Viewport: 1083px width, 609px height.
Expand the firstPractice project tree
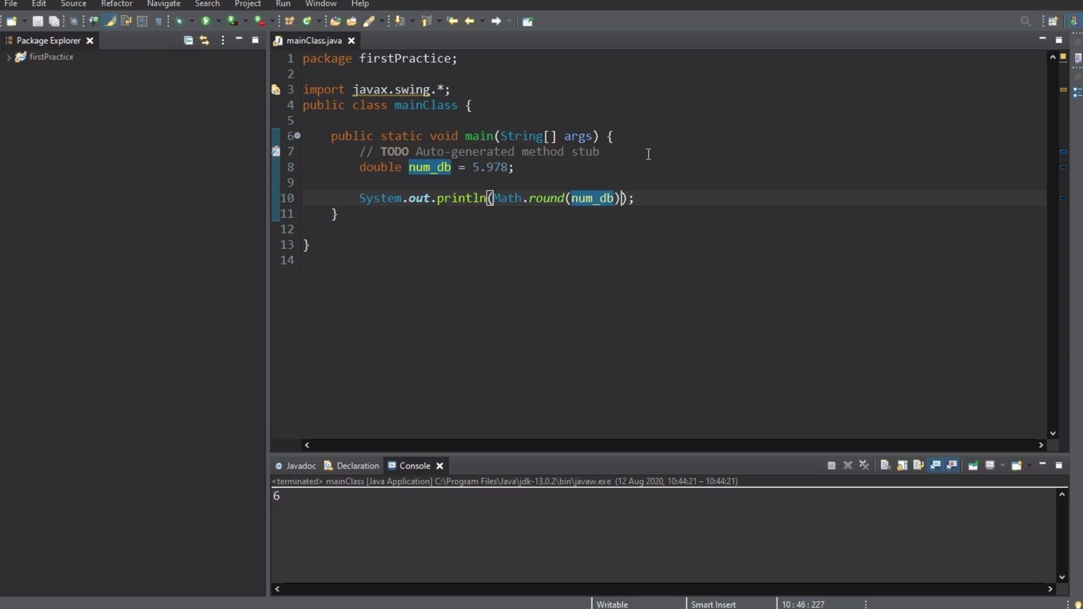[8, 58]
